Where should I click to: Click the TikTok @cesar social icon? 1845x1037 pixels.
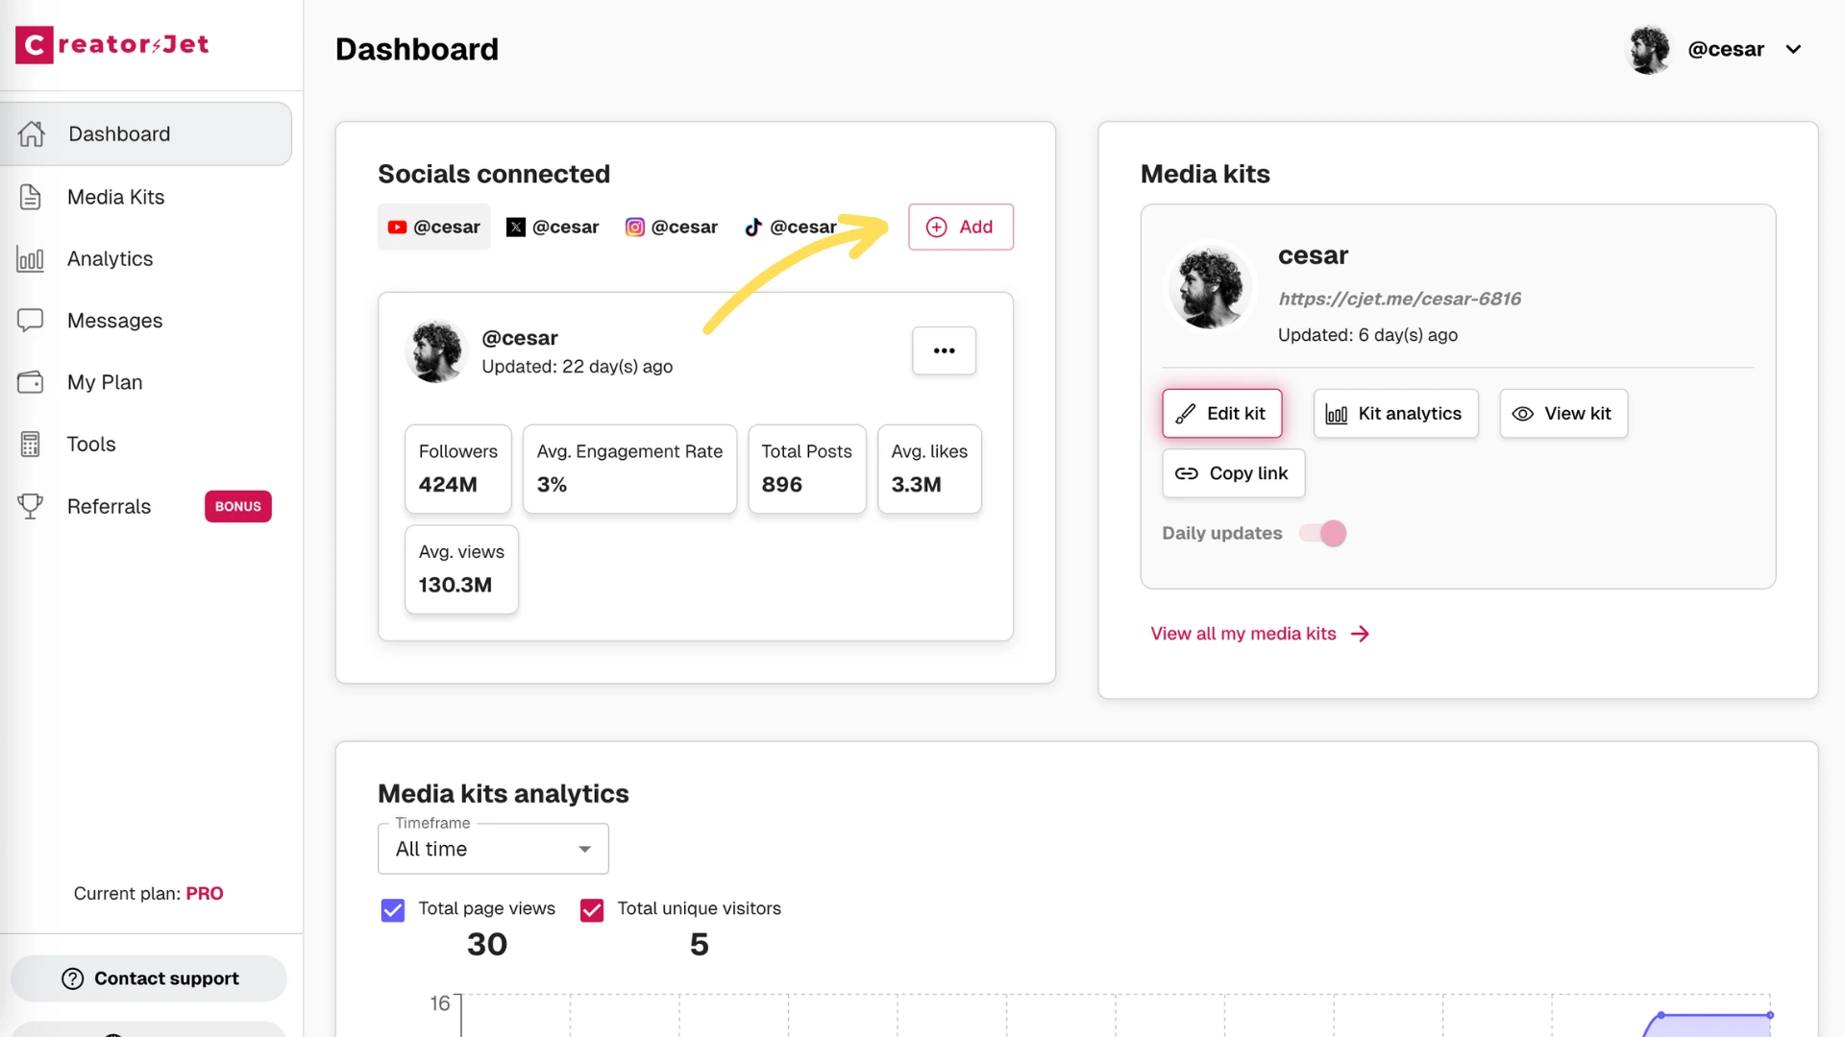tap(754, 227)
